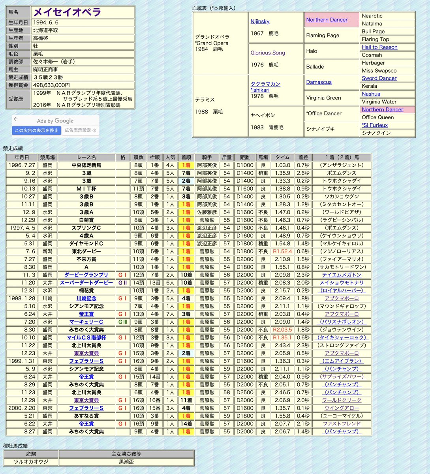Open the Hail to Reason link

click(379, 47)
